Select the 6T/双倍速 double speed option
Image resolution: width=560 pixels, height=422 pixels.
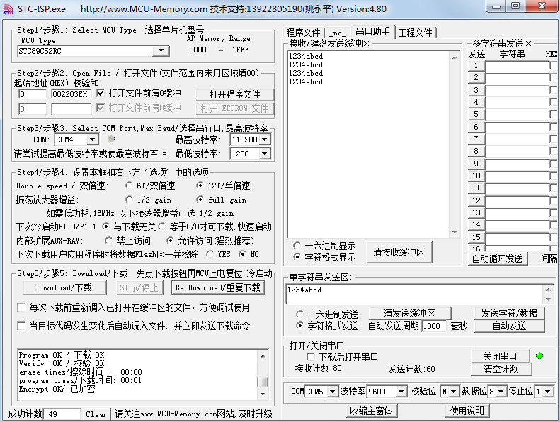click(129, 186)
